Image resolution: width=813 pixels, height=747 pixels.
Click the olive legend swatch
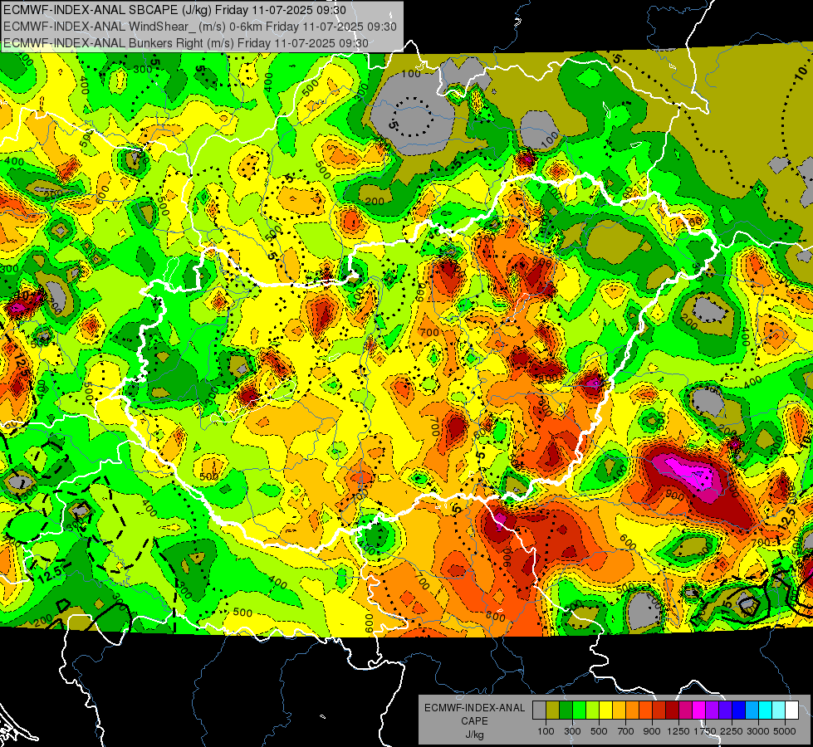tap(553, 710)
